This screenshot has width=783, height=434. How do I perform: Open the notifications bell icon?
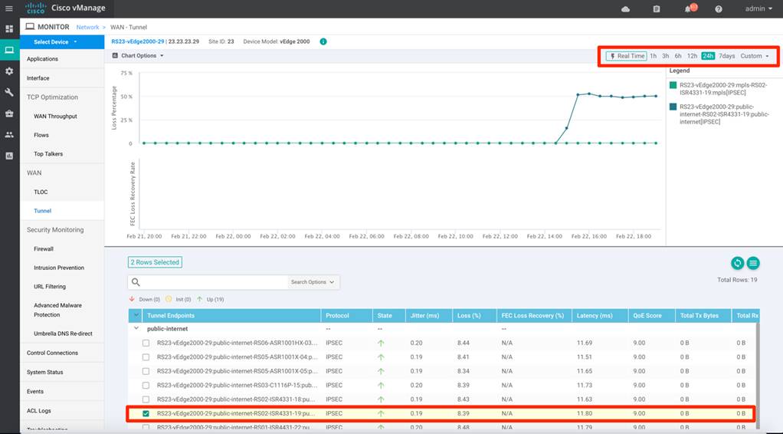[x=689, y=8]
